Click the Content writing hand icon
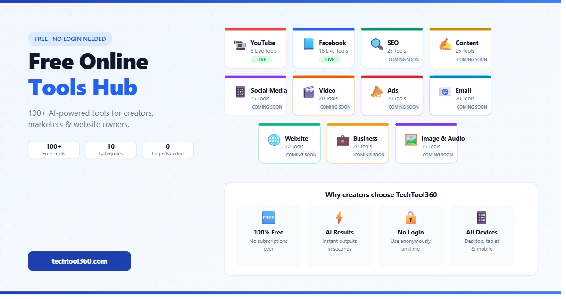This screenshot has height=299, width=566. [445, 45]
